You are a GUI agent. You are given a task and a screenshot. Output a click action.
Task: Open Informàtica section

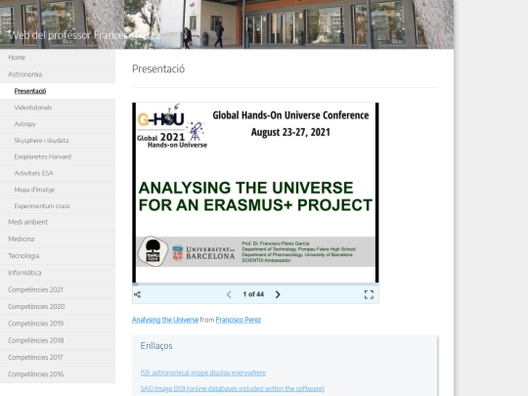pos(58,273)
